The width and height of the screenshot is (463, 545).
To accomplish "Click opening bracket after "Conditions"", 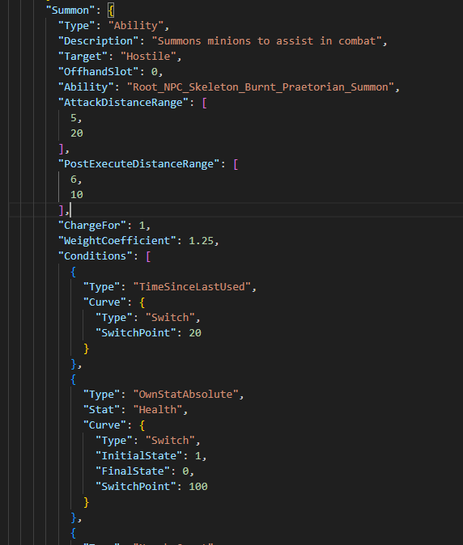I will tap(149, 256).
